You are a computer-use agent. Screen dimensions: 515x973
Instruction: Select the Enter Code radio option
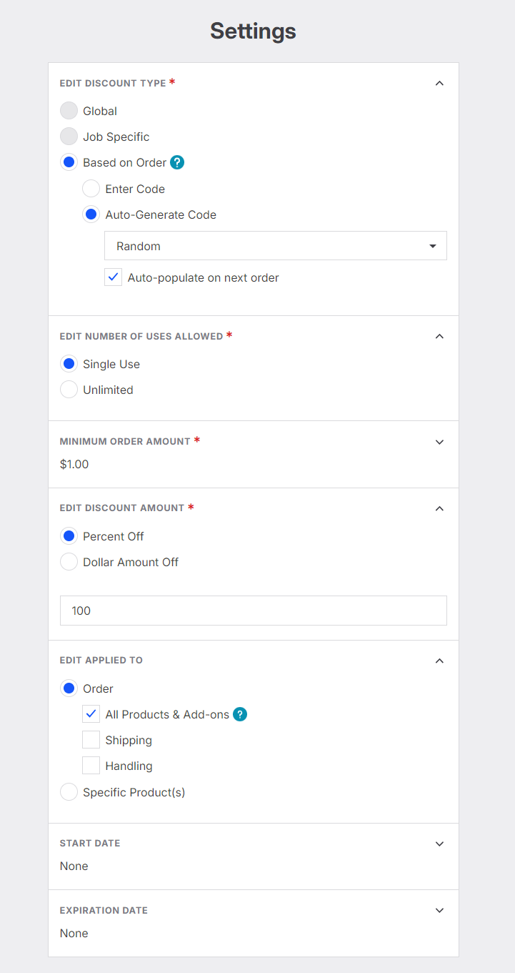(91, 189)
